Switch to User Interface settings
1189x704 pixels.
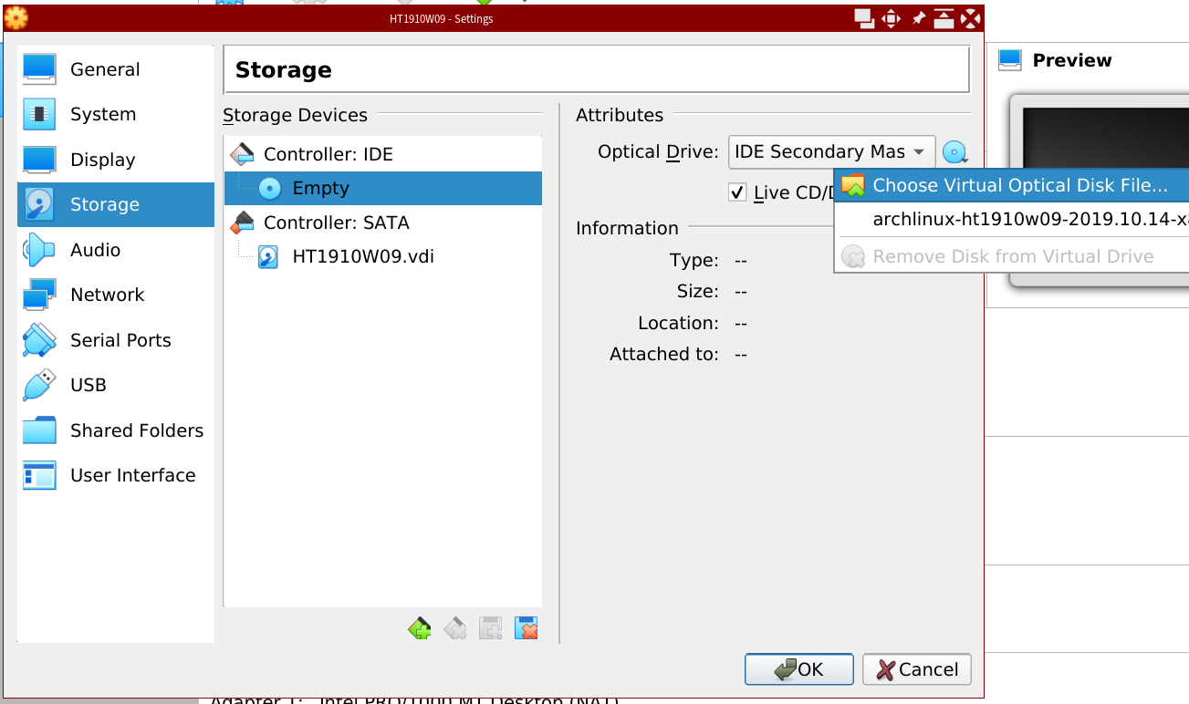pos(132,475)
